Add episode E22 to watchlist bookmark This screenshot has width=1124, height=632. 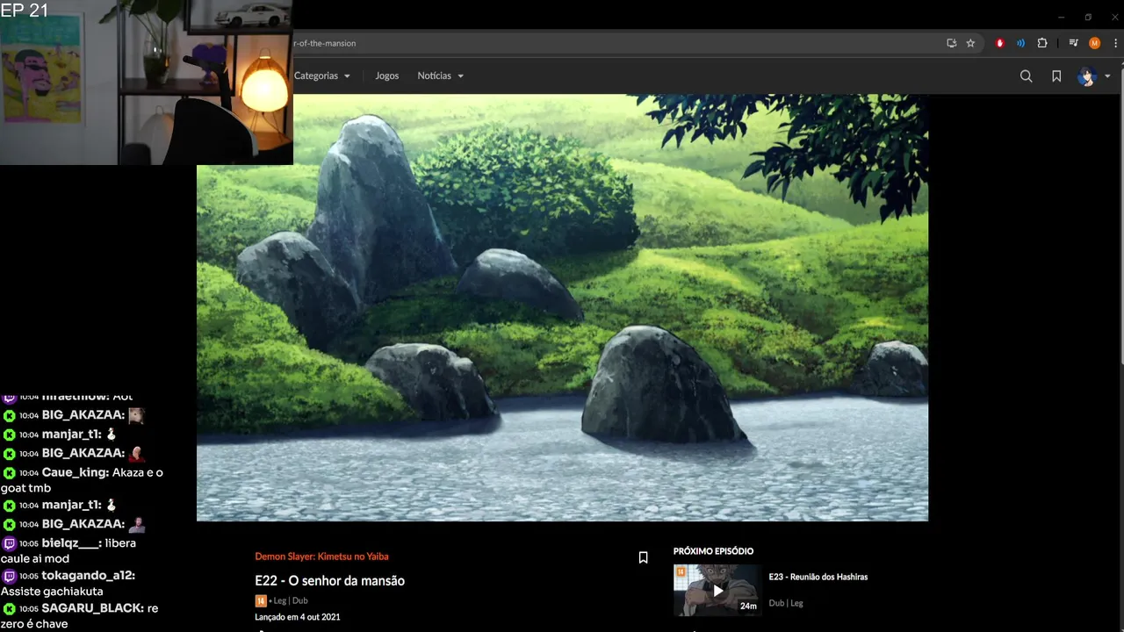pos(643,557)
